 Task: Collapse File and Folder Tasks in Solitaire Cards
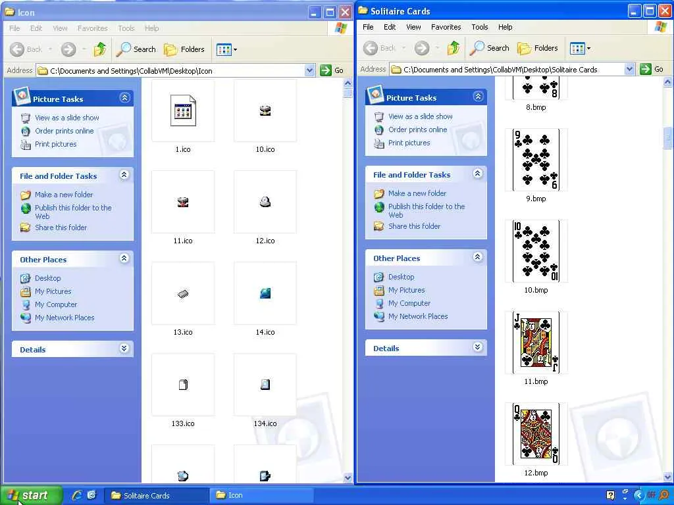(477, 174)
